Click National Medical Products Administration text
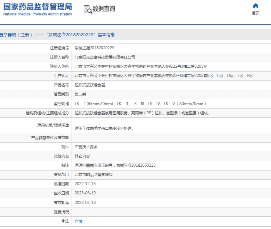271x229 pixels. (x=38, y=14)
